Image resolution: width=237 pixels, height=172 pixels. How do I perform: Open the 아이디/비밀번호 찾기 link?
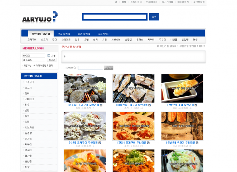(x=43, y=66)
